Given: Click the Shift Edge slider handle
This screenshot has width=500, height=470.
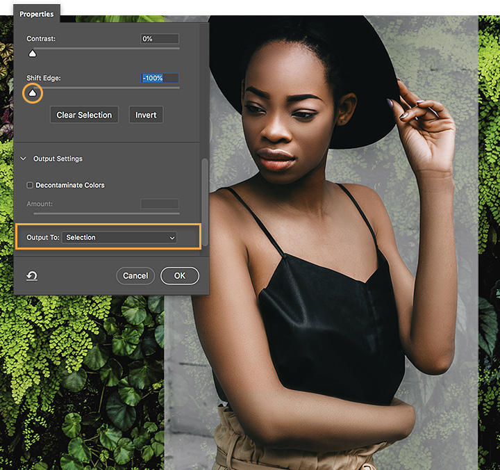Looking at the screenshot, I should coord(32,92).
